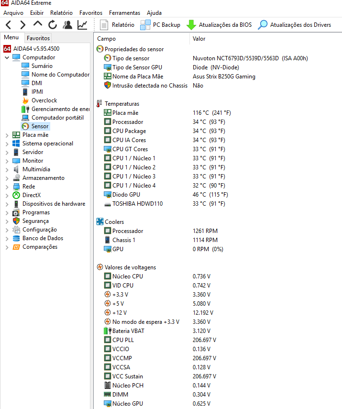Open PC Backup from the toolbar

160,25
